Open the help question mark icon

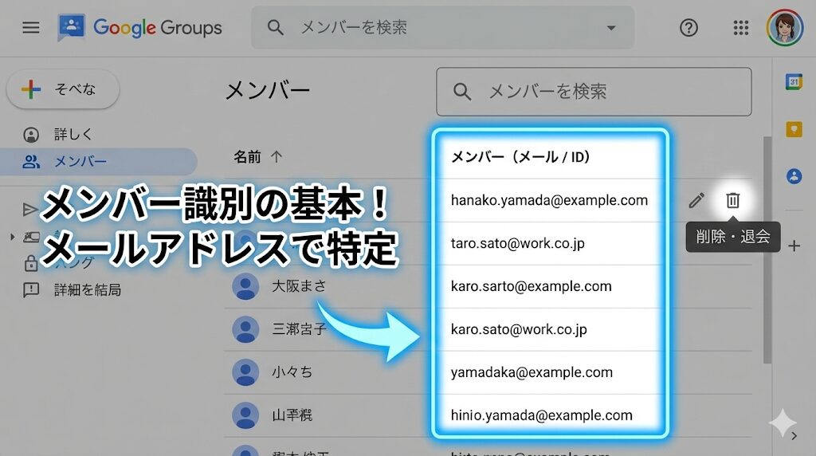[688, 28]
